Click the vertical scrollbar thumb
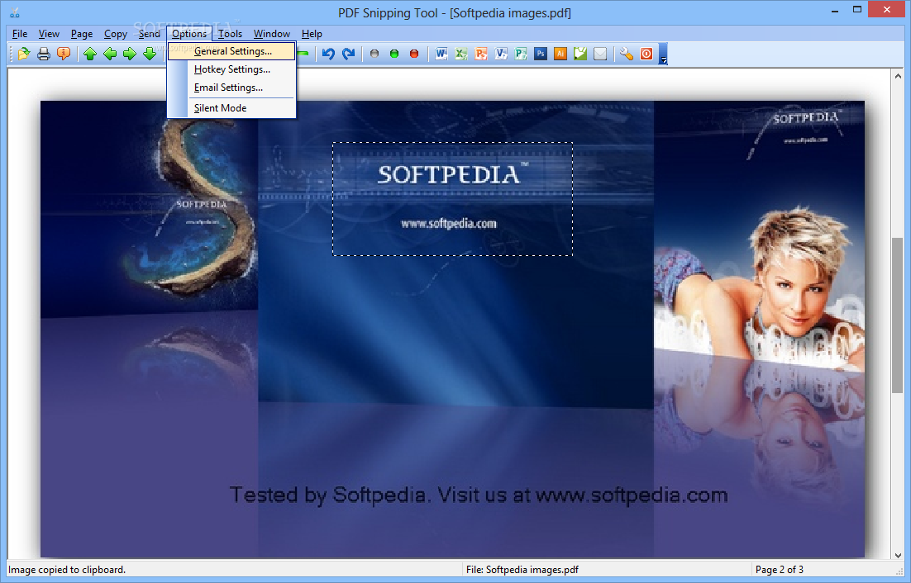911x583 pixels. 898,315
